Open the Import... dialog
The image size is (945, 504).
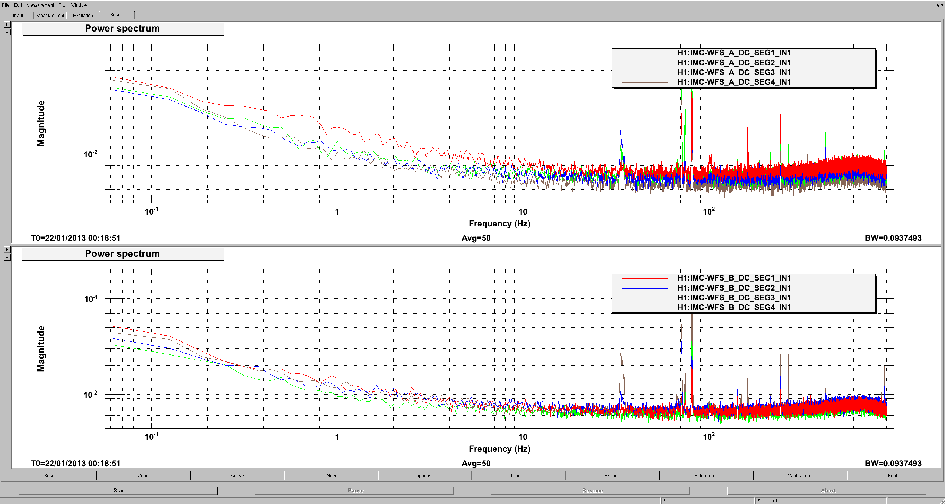point(519,475)
